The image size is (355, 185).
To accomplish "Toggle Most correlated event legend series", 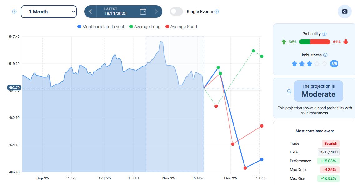I will click(x=101, y=27).
